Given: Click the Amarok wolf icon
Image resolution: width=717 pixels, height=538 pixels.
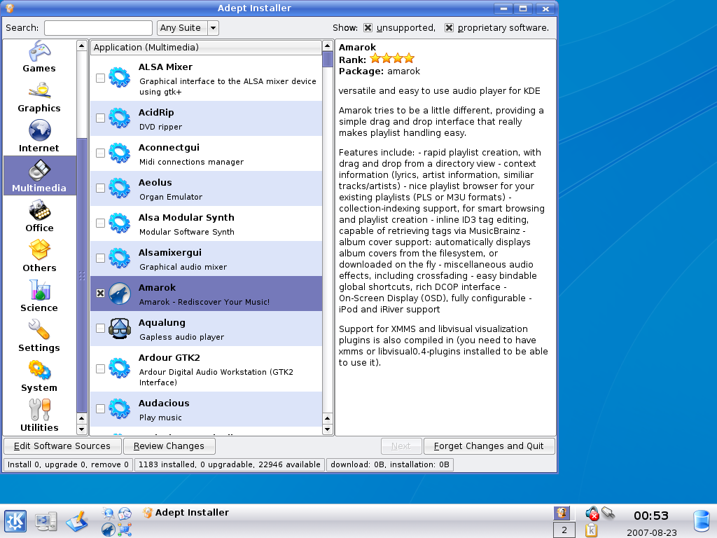Looking at the screenshot, I should coord(120,294).
